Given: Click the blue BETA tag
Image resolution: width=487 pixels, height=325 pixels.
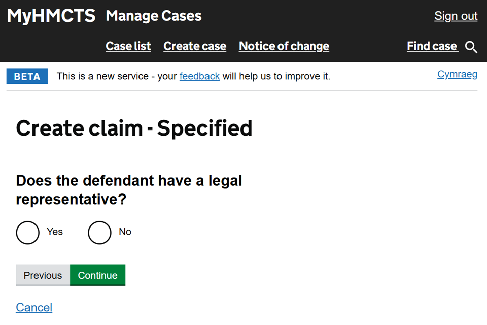Looking at the screenshot, I should point(27,76).
